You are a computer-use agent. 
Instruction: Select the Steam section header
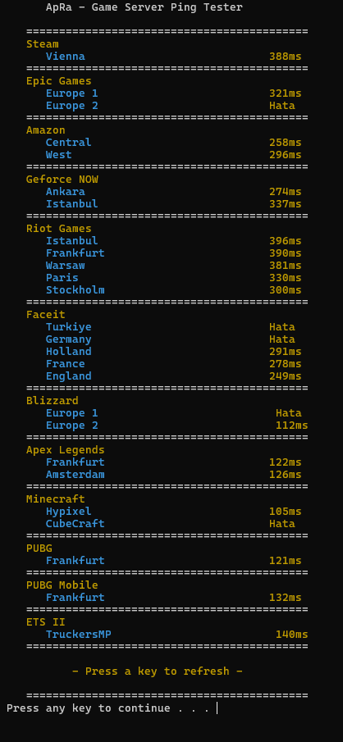43,44
